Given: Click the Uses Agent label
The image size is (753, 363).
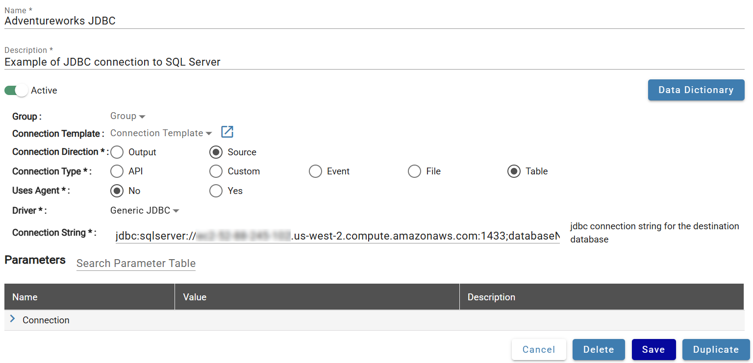Looking at the screenshot, I should tap(41, 191).
